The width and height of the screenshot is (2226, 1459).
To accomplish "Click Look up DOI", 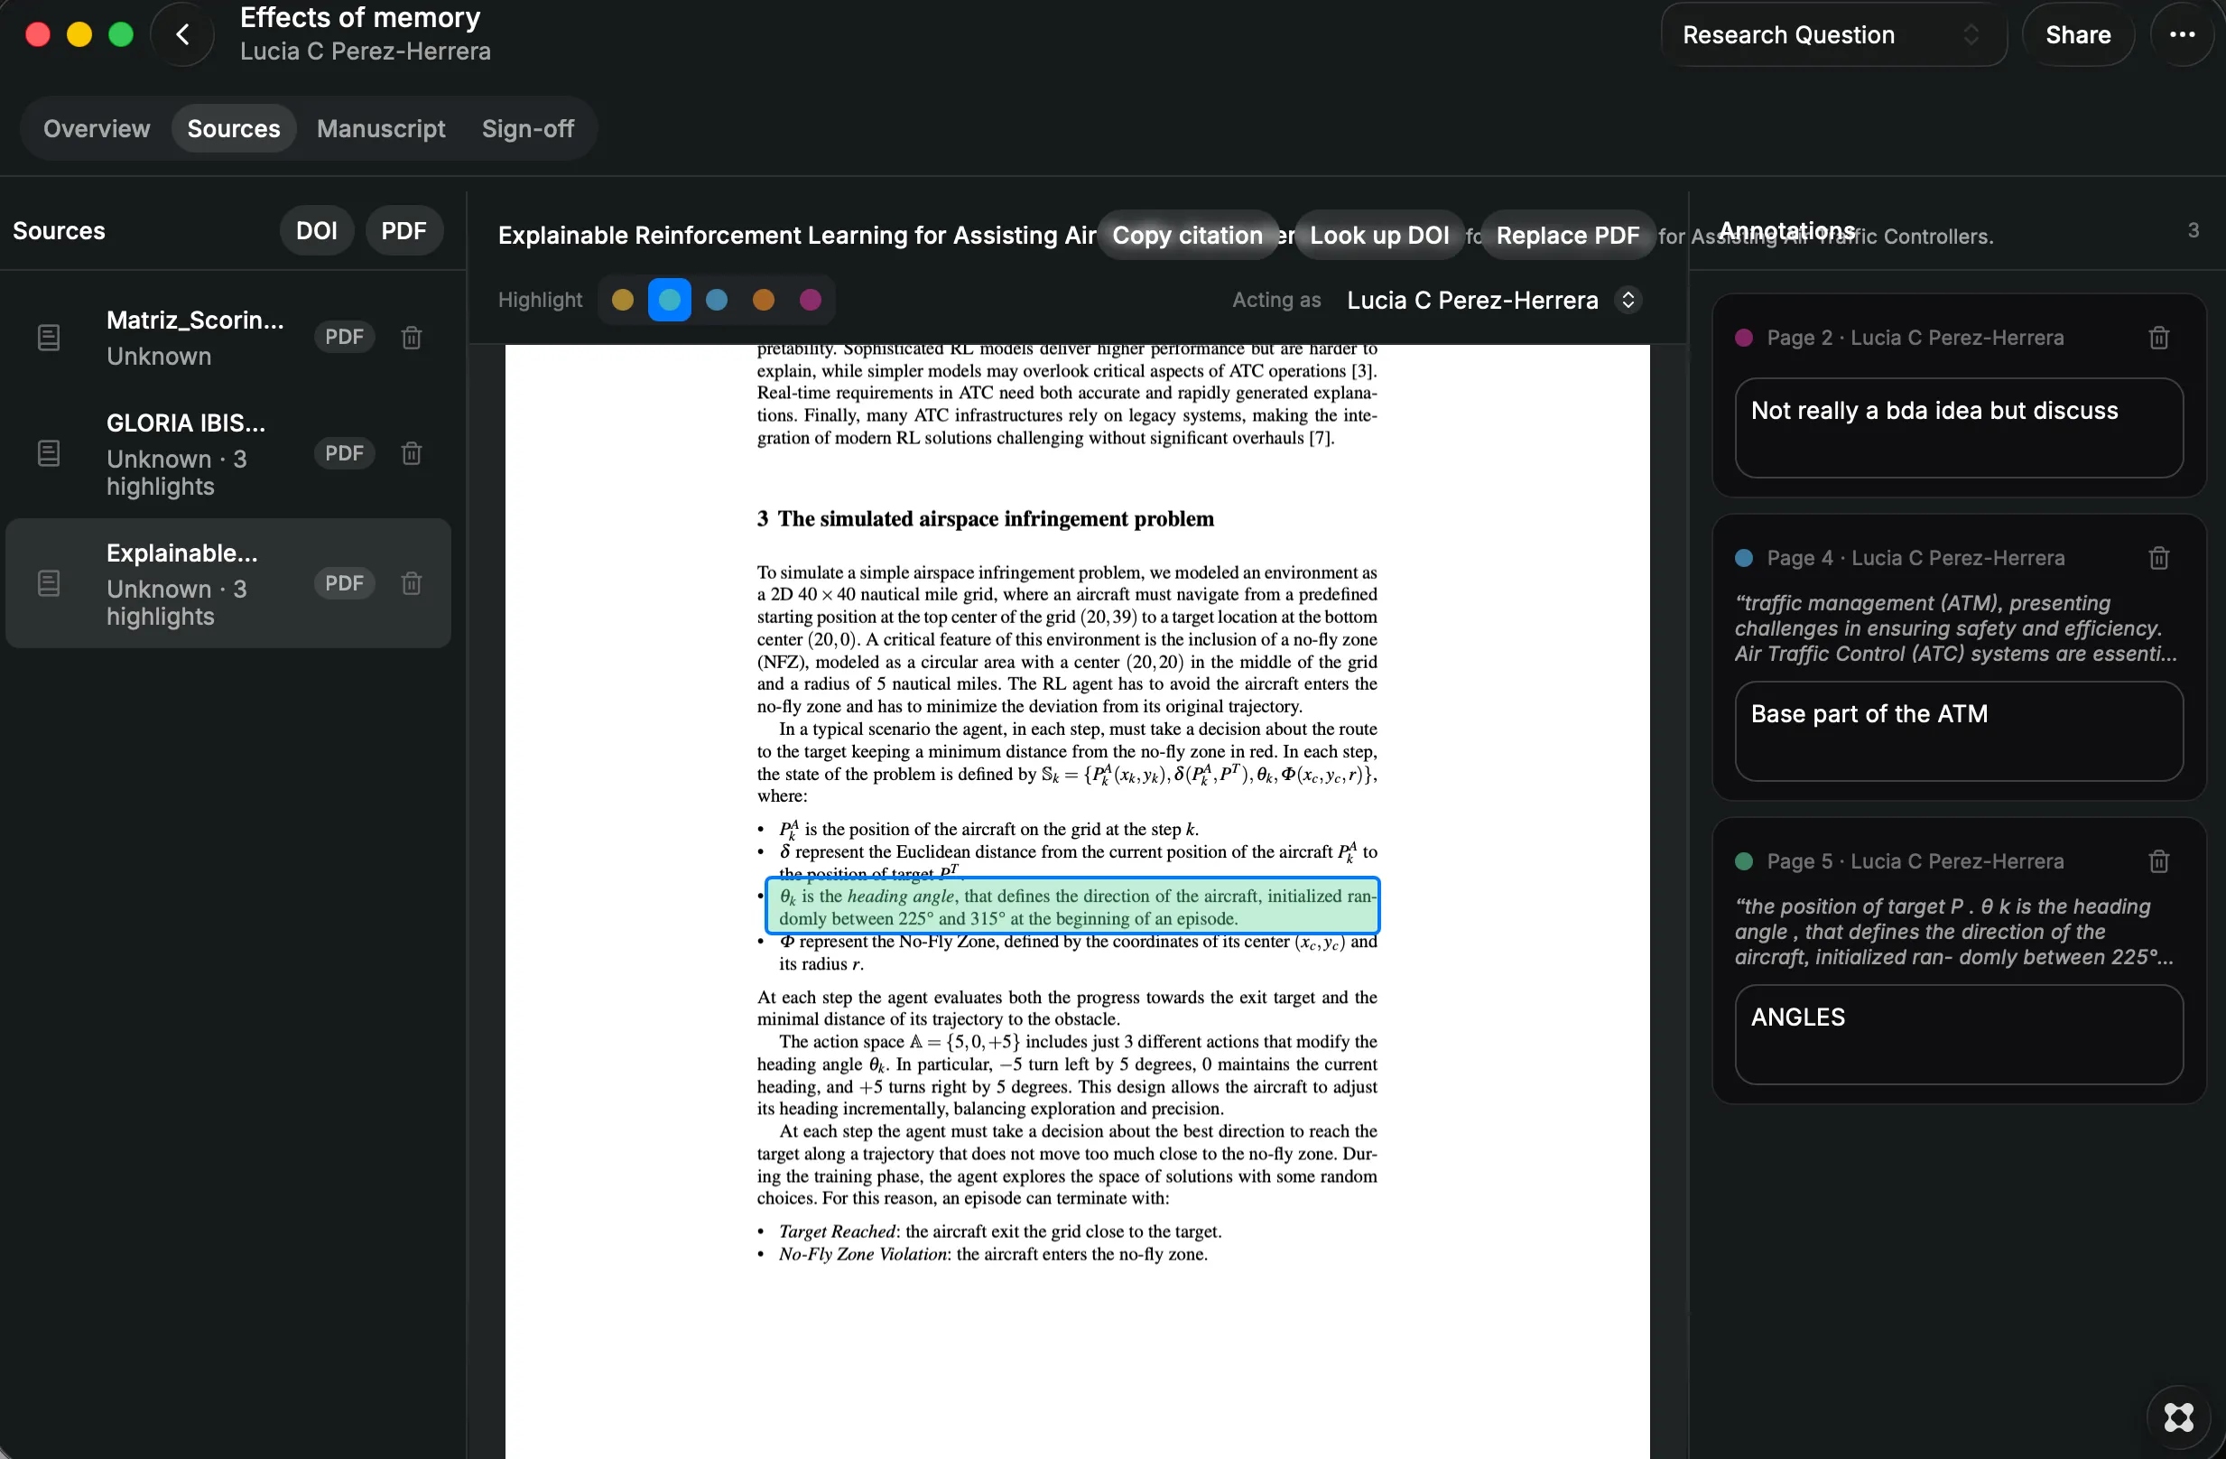I will 1378,236.
